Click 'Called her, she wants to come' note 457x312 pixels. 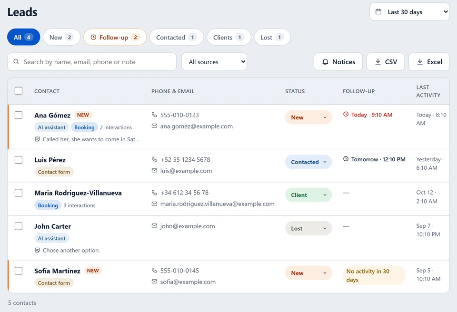pyautogui.click(x=91, y=139)
